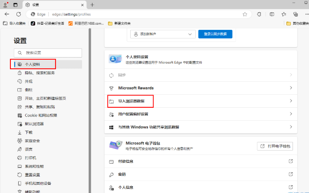
Task: Expand the Windows sharing row chevron
Action: pyautogui.click(x=291, y=127)
